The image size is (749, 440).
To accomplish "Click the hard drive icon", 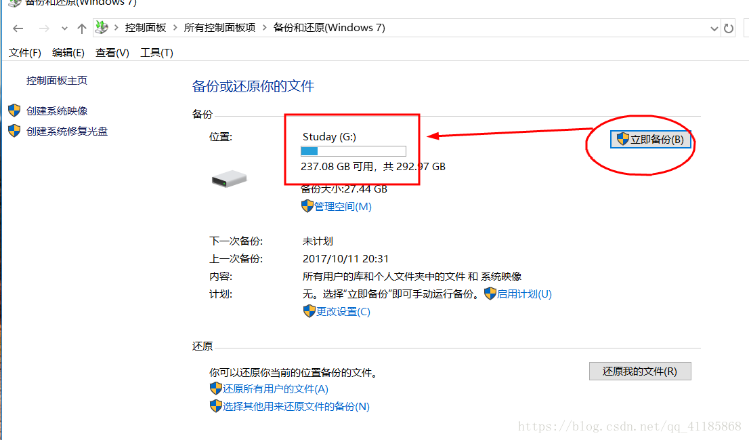I will click(x=230, y=179).
